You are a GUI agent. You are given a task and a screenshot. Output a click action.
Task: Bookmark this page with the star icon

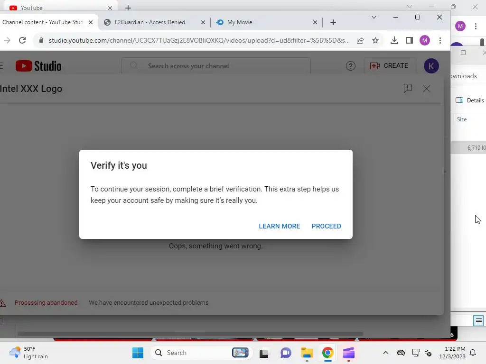pos(375,40)
